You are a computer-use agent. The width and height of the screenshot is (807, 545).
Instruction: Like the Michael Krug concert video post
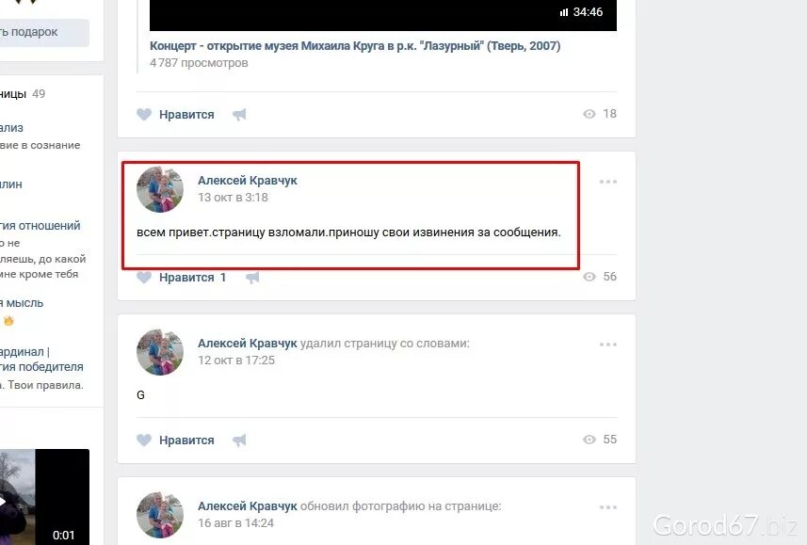(175, 114)
